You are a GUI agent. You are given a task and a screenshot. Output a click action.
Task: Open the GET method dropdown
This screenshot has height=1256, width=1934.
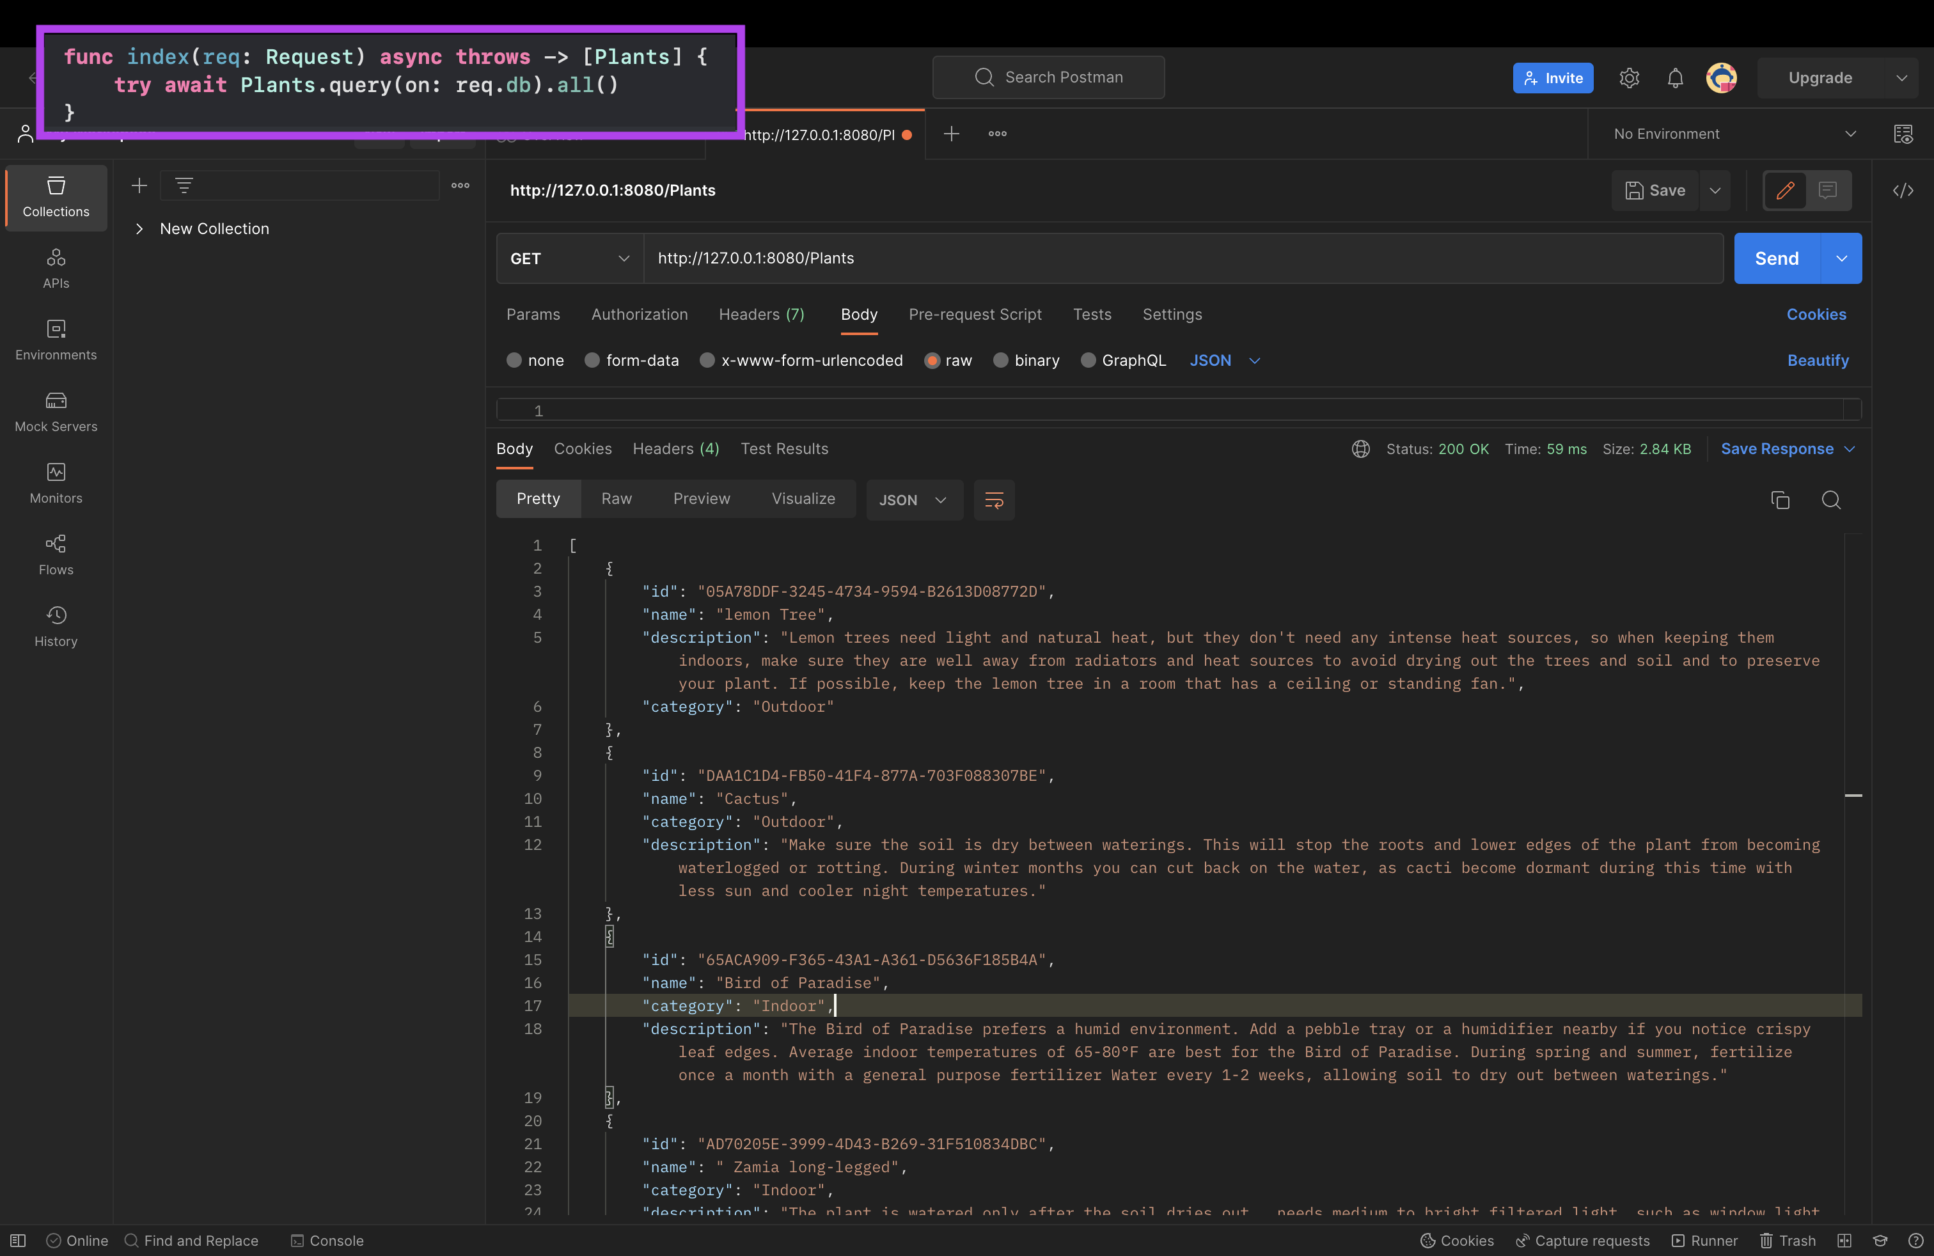tap(569, 258)
